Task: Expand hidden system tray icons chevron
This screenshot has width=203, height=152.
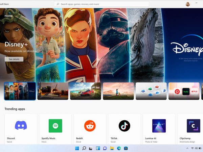Action: pos(187,148)
